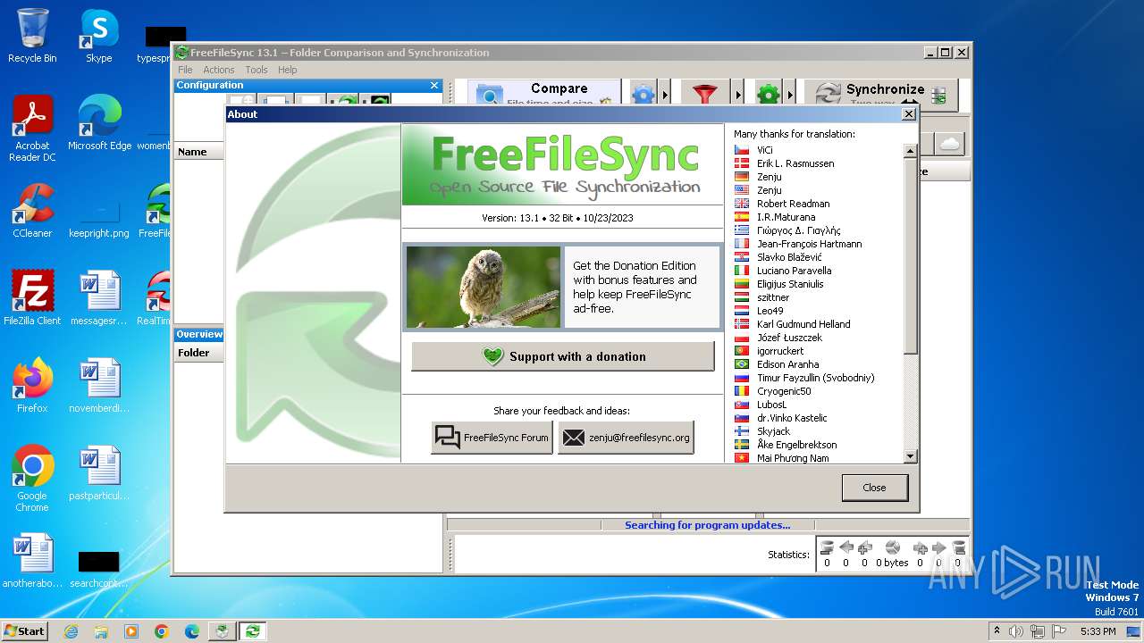Expand dropdown arrow beside comparison settings

pyautogui.click(x=665, y=93)
